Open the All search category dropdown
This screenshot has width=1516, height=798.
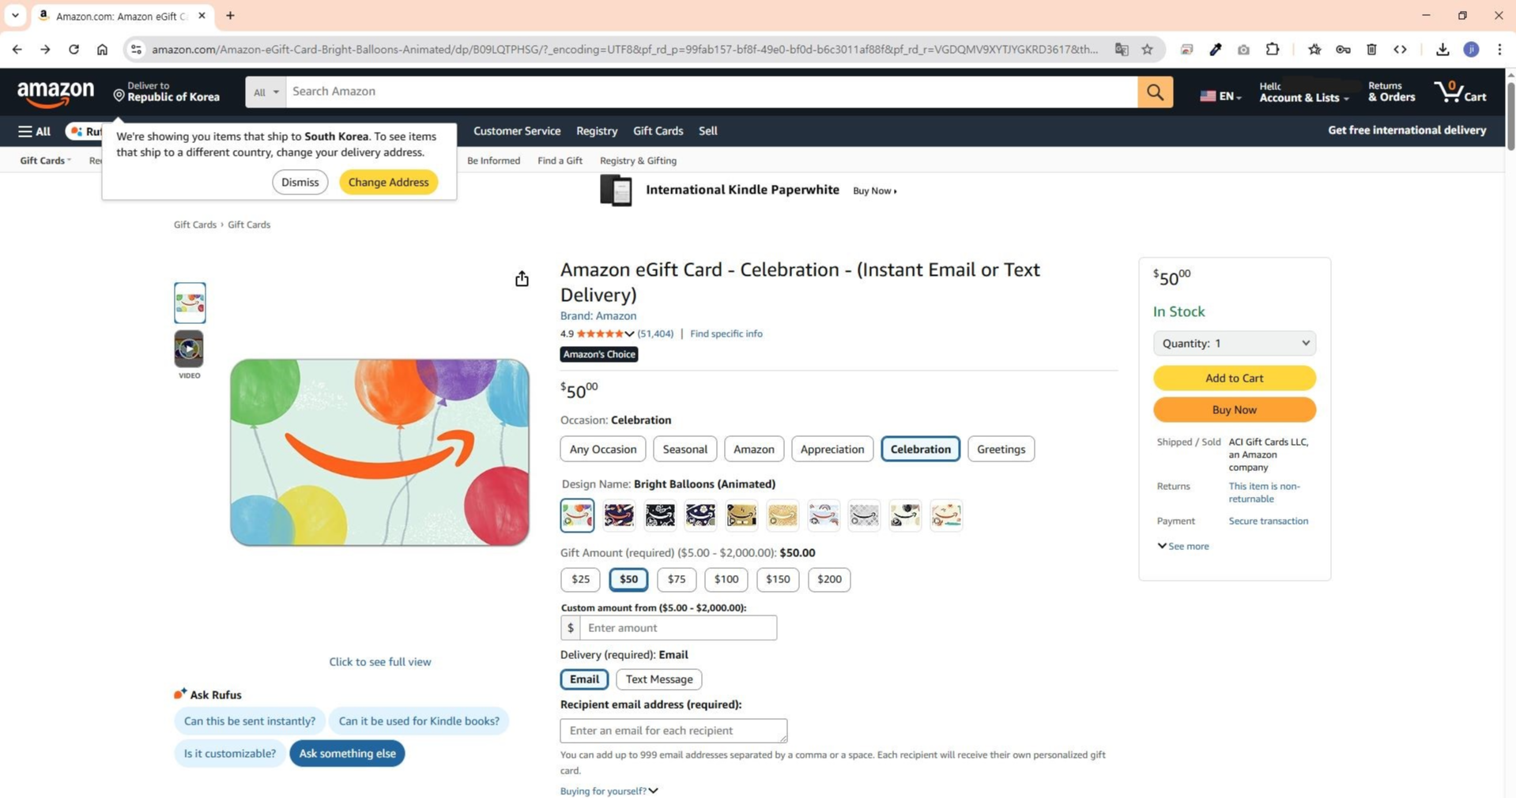click(x=266, y=92)
